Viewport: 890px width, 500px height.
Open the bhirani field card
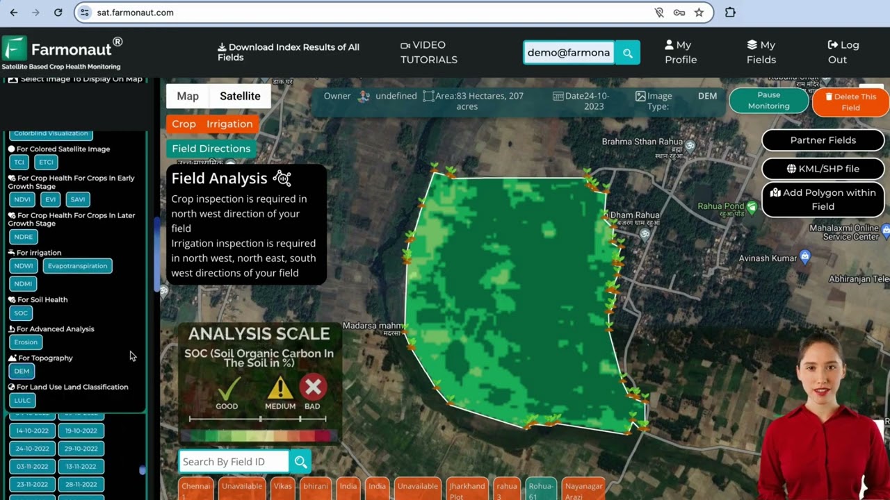pyautogui.click(x=315, y=488)
